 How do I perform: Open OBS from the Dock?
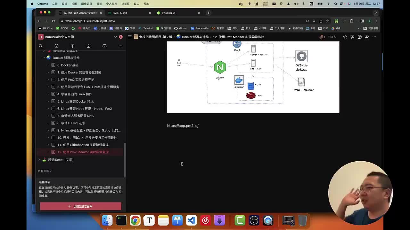point(254,220)
